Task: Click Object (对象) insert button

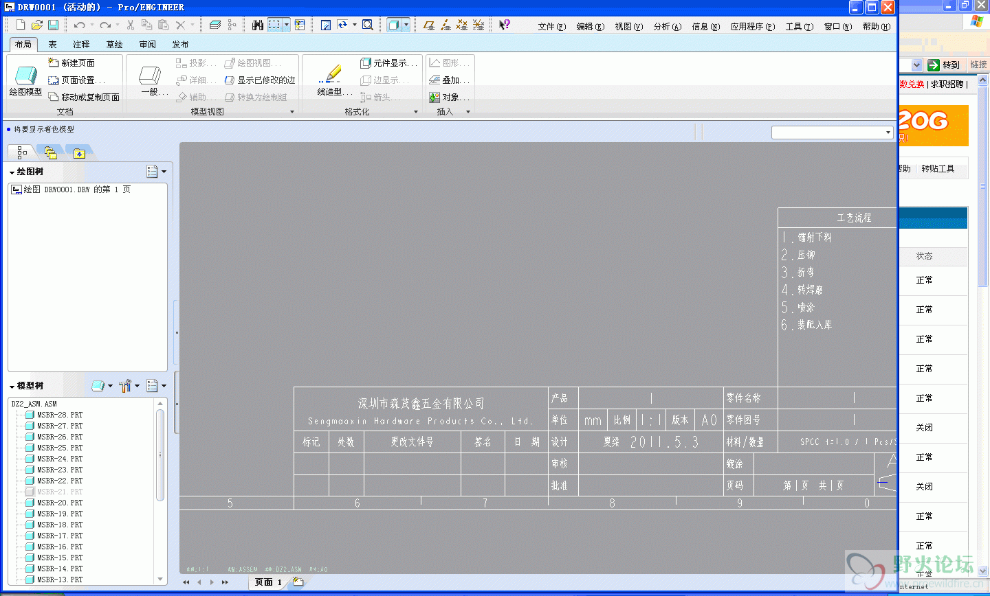Action: click(x=450, y=97)
